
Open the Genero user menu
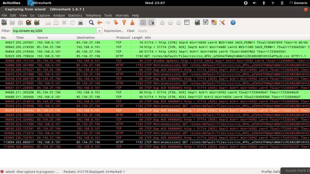tap(298, 3)
